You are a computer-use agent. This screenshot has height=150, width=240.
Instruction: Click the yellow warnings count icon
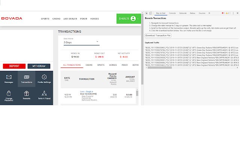(228, 13)
